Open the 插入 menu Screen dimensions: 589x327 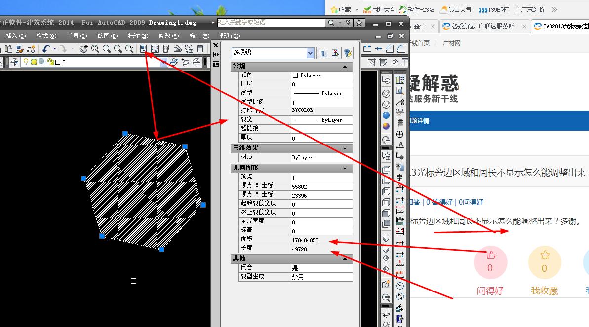(15, 36)
